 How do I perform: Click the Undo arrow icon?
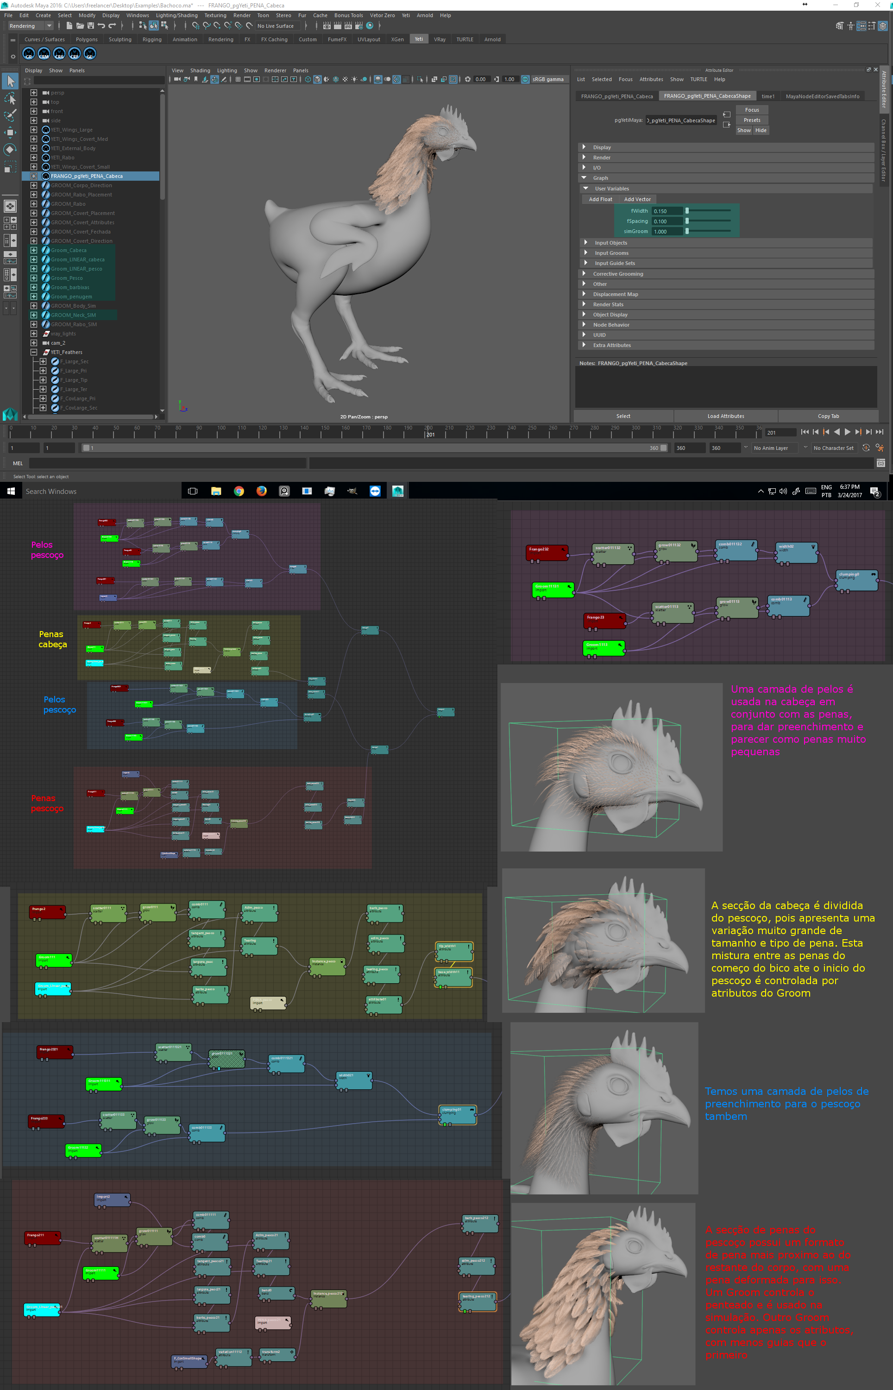[x=101, y=26]
